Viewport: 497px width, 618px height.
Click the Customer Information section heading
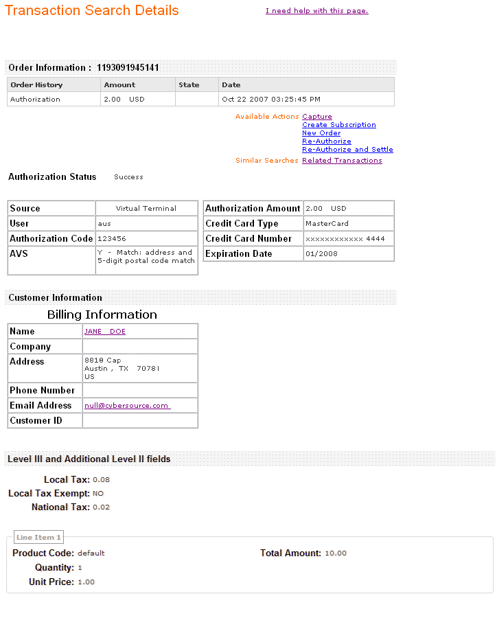pyautogui.click(x=55, y=297)
